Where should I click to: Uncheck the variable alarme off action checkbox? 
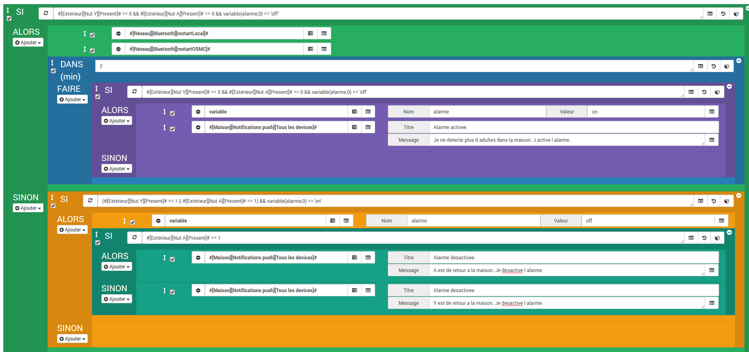point(133,223)
